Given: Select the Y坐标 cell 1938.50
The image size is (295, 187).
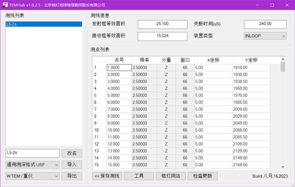Looking at the screenshot, I should 251,81.
